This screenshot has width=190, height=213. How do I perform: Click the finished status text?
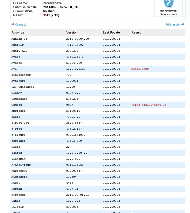pyautogui.click(x=49, y=11)
